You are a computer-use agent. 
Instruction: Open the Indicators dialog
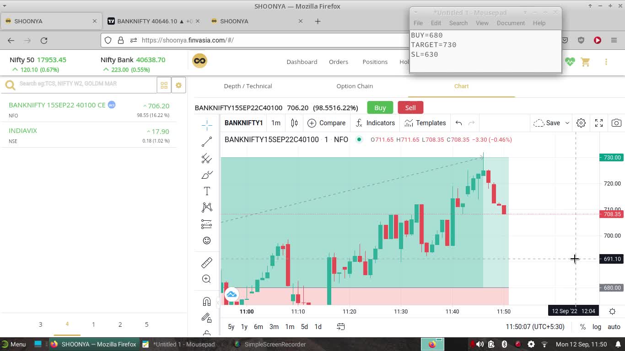375,123
